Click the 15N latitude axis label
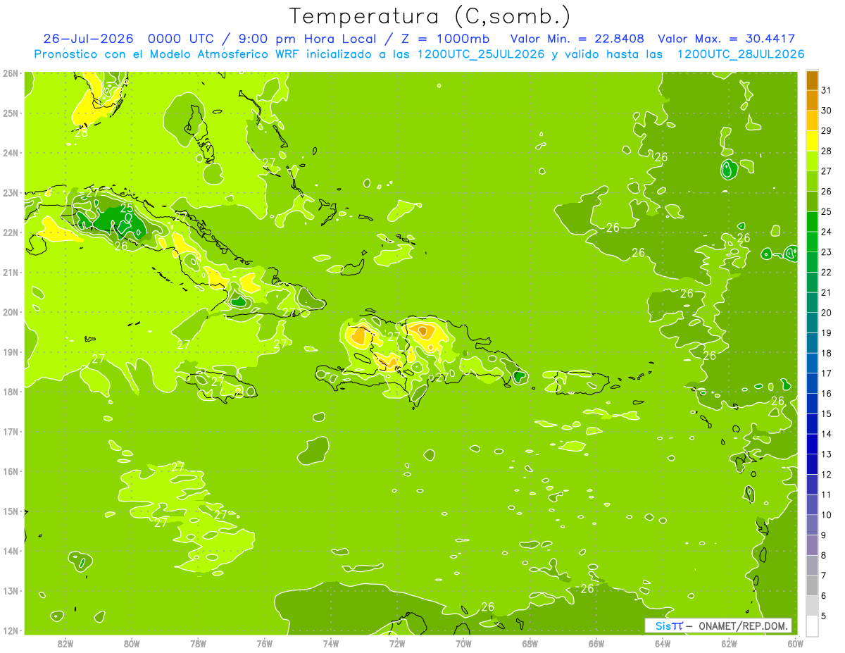Screen dimensions: 845x653 coord(11,511)
